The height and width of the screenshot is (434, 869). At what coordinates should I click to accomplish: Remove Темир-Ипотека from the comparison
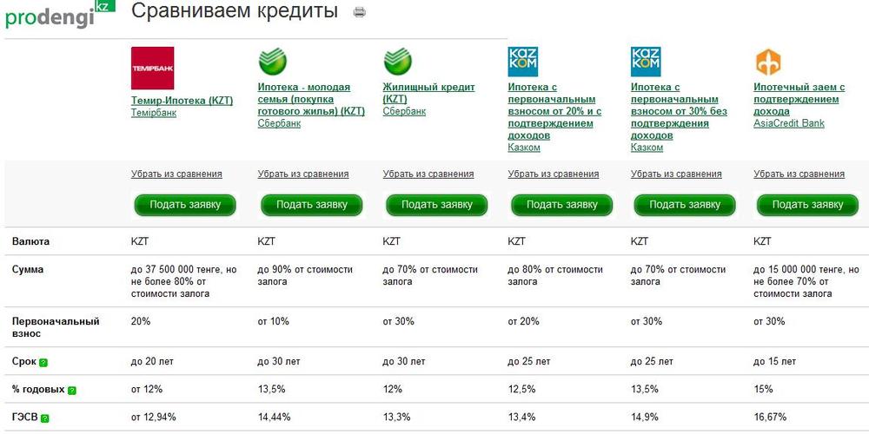(176, 174)
